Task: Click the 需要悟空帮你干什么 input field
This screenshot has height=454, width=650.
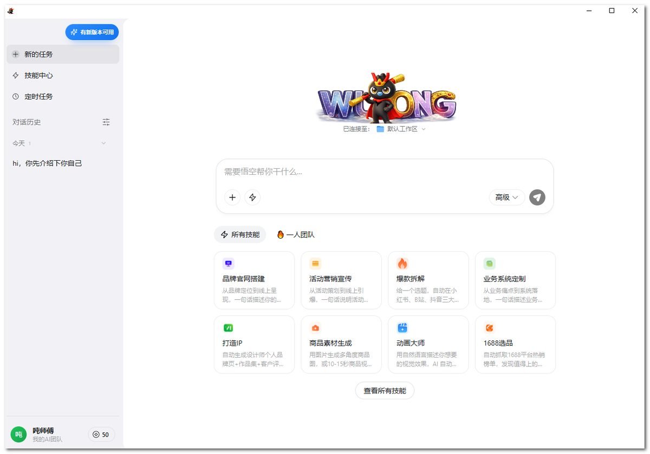Action: coord(385,172)
